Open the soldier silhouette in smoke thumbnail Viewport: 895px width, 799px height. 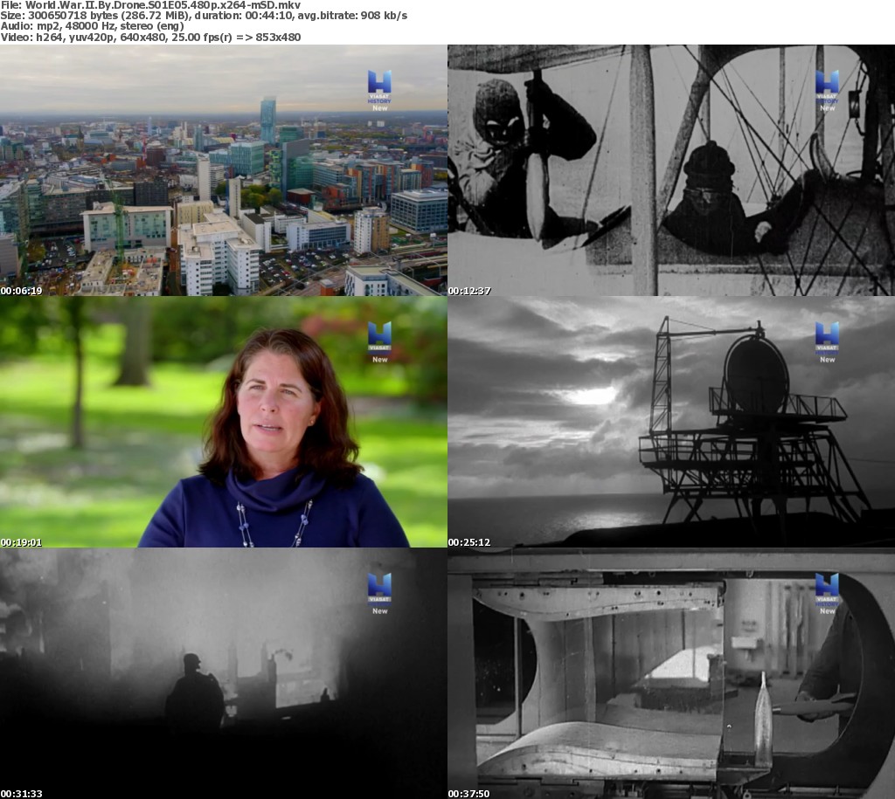(223, 673)
